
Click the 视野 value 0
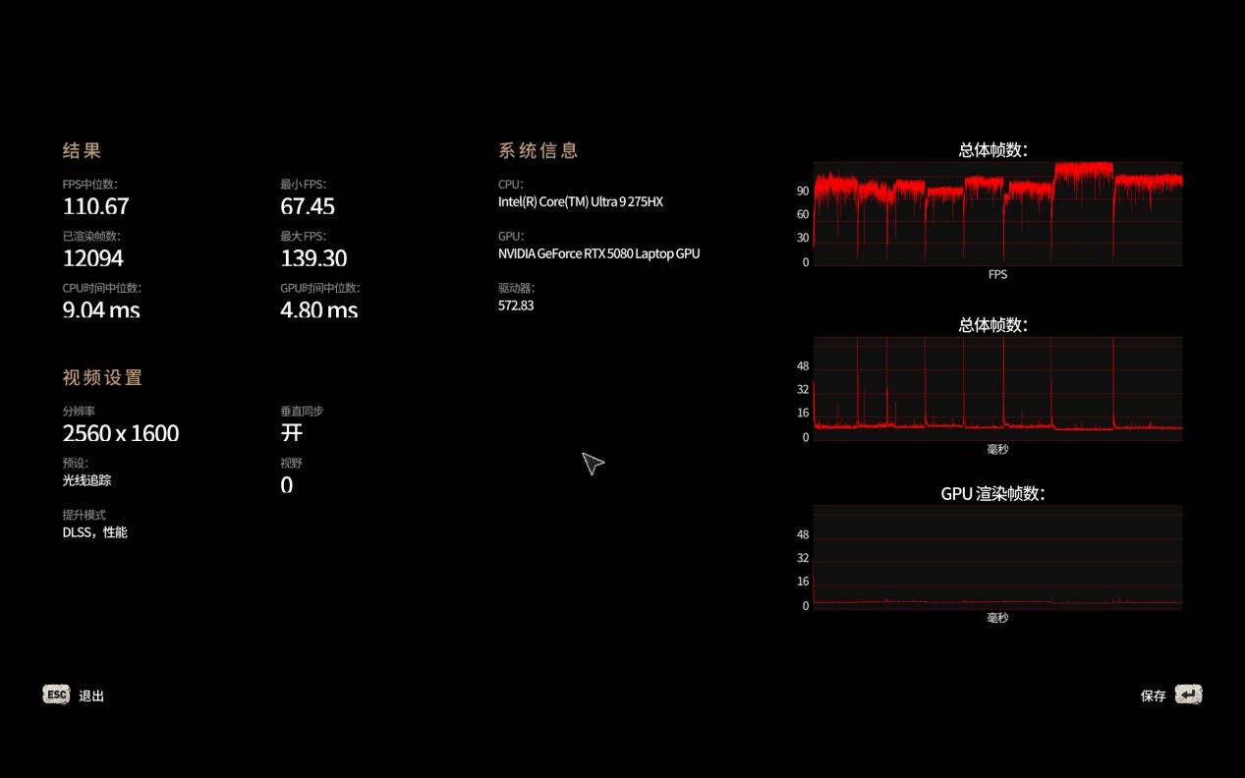click(286, 485)
